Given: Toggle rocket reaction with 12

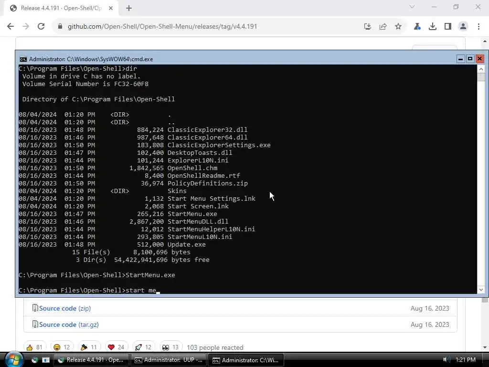Looking at the screenshot, I should (143, 347).
